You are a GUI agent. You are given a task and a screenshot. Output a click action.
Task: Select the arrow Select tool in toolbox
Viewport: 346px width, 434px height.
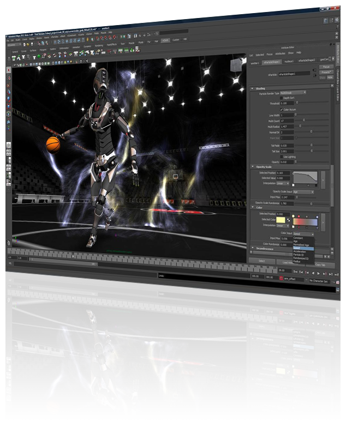point(9,70)
